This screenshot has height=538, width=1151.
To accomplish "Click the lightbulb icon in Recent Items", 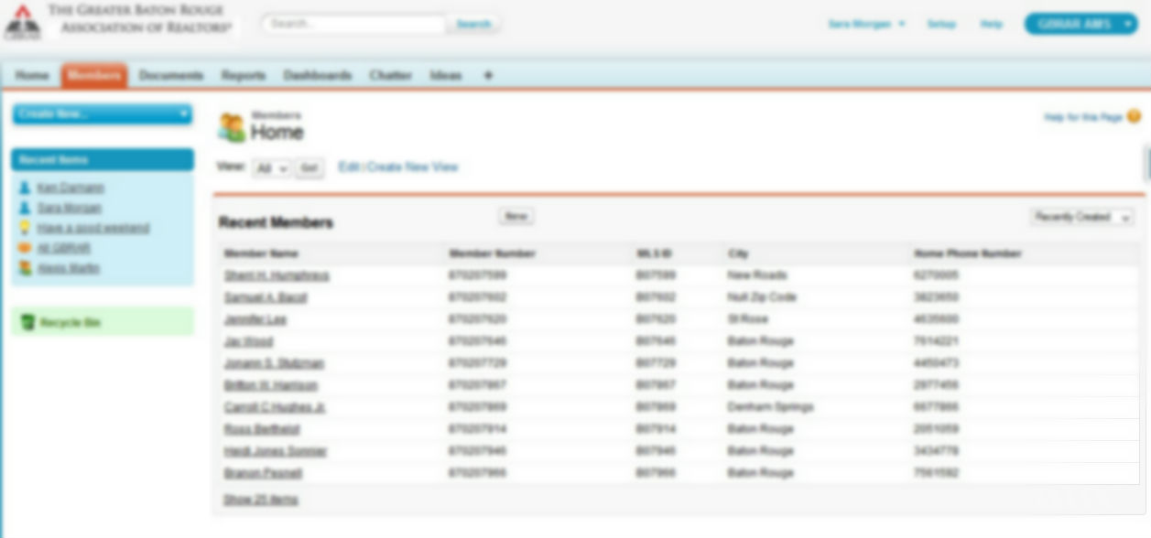I will click(x=25, y=228).
